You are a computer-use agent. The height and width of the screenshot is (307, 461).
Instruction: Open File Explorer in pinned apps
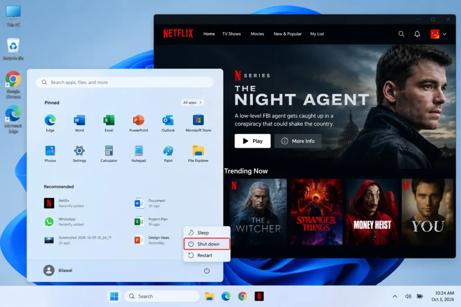[198, 154]
